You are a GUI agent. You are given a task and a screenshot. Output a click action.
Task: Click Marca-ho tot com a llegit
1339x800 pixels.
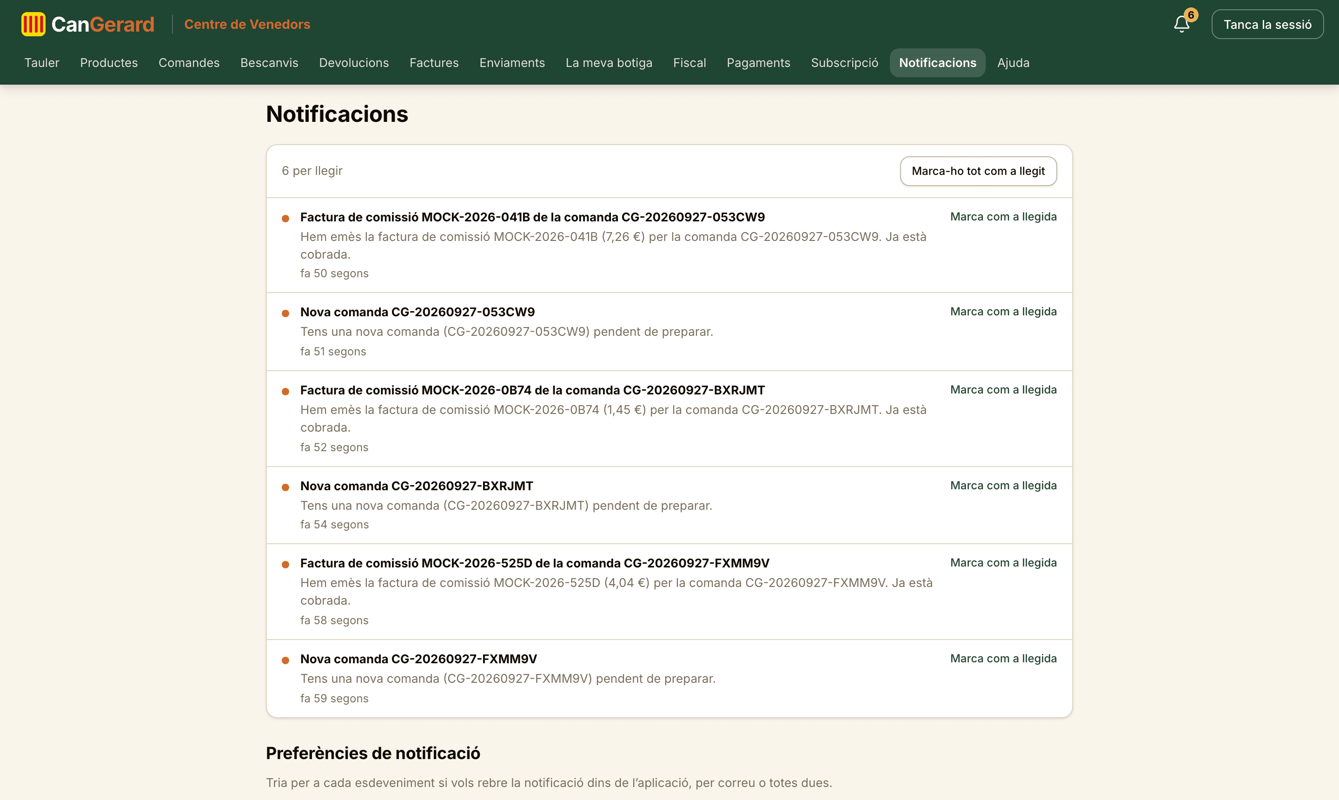[x=978, y=171]
